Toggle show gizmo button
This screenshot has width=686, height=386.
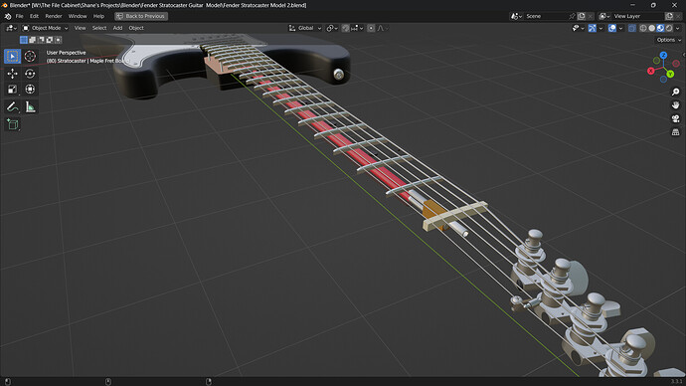pos(592,28)
